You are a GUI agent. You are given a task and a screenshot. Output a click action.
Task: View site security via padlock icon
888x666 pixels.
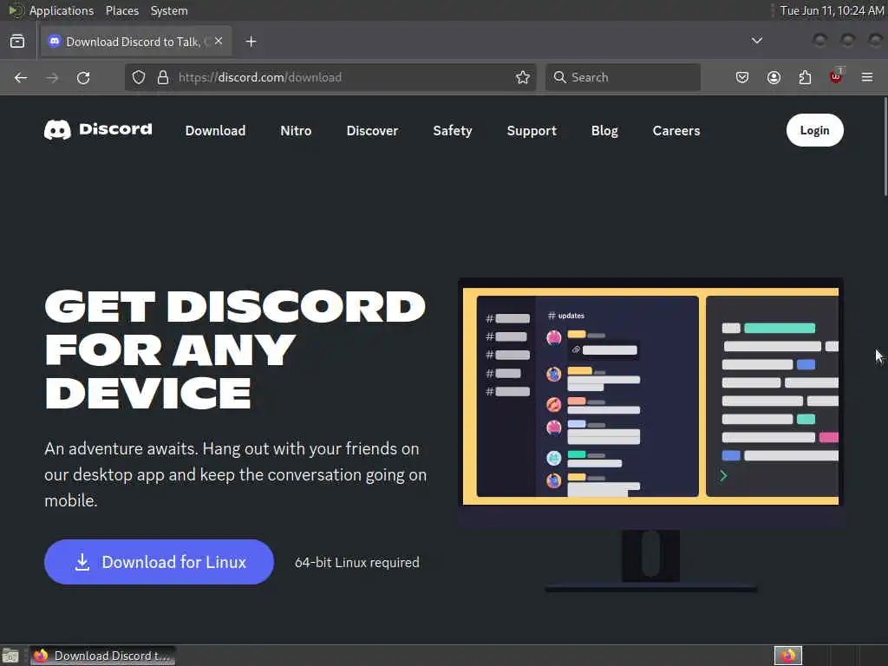(163, 77)
